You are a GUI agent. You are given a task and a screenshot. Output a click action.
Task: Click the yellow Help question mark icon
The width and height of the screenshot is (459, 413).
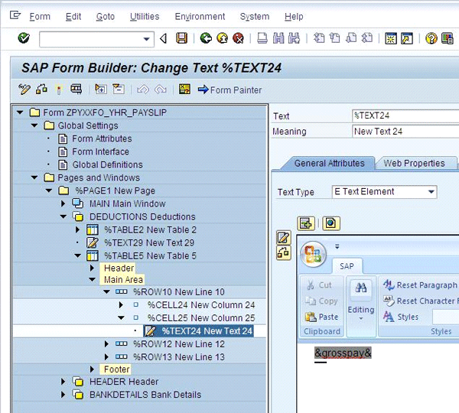[x=431, y=38]
